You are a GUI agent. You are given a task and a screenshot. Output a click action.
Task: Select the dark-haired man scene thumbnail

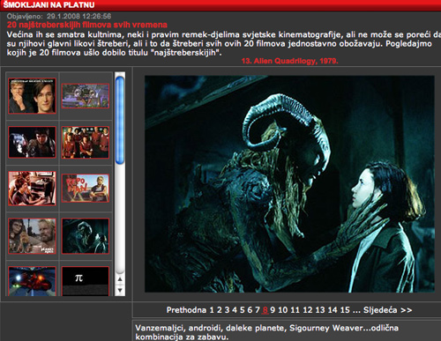point(32,143)
